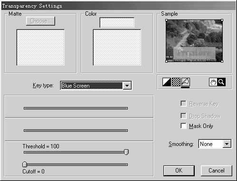This screenshot has height=181, width=237.
Task: Click the Threshold slider handle
Action: [x=126, y=152]
